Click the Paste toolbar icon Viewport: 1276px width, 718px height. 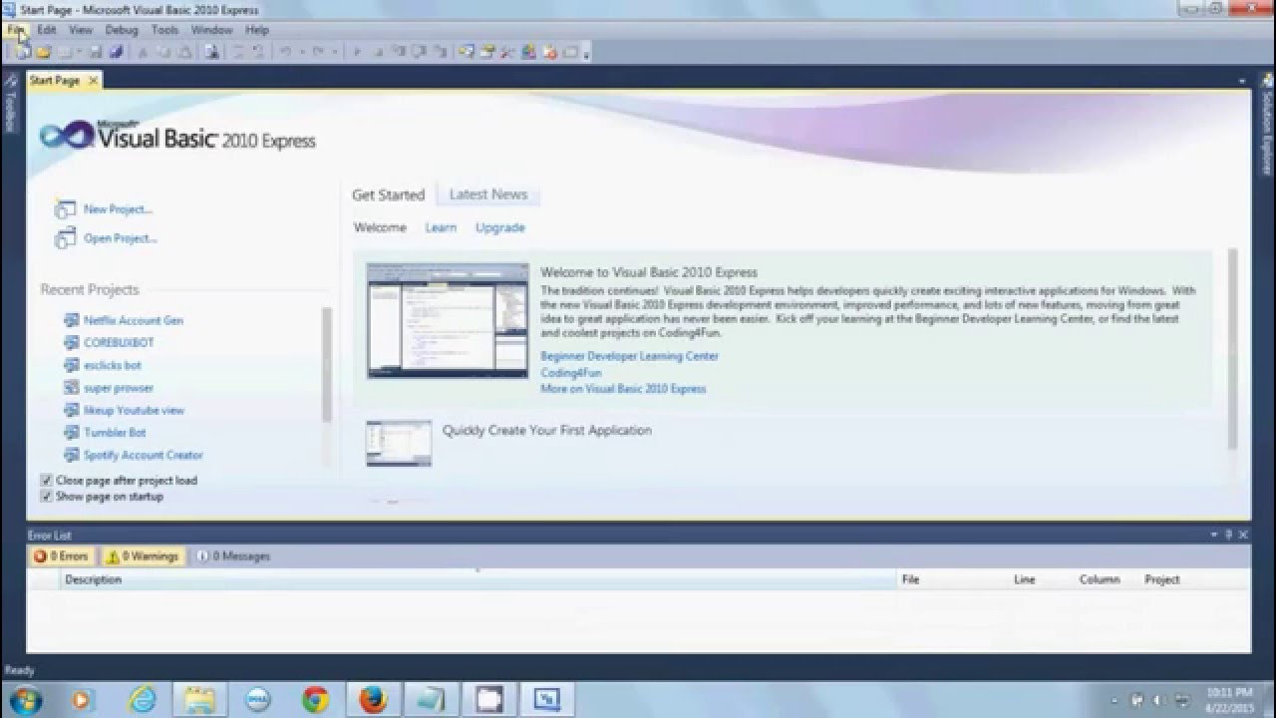182,51
